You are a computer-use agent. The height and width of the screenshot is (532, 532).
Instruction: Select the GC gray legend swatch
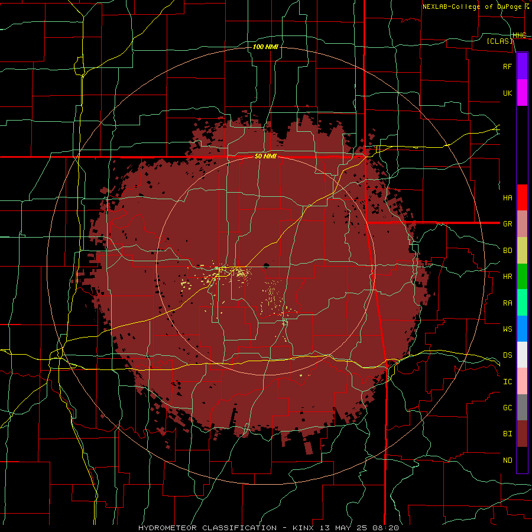click(x=522, y=407)
